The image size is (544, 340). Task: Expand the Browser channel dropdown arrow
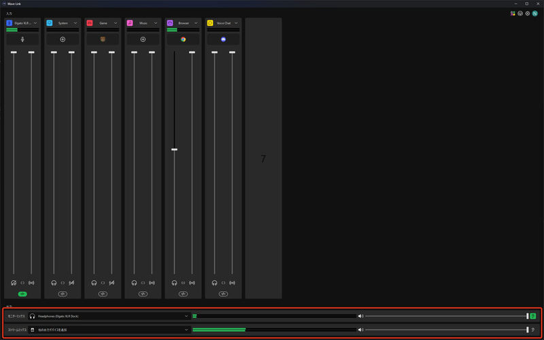click(196, 23)
